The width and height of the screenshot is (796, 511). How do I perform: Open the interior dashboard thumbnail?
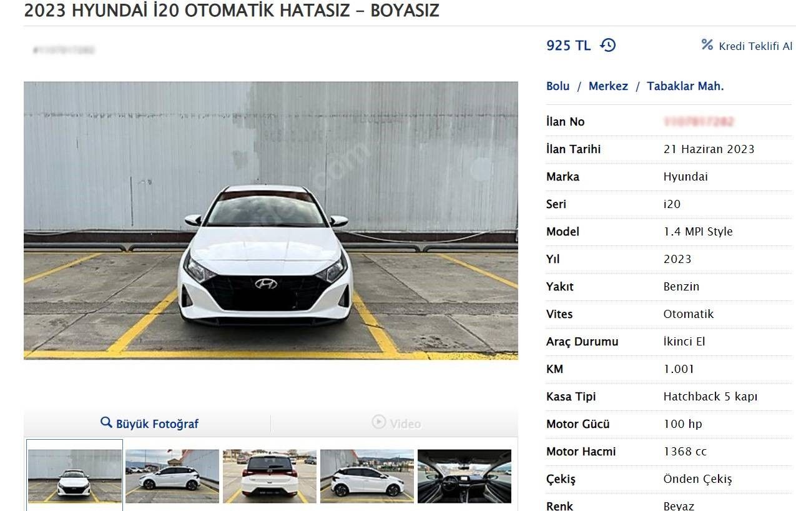point(464,475)
